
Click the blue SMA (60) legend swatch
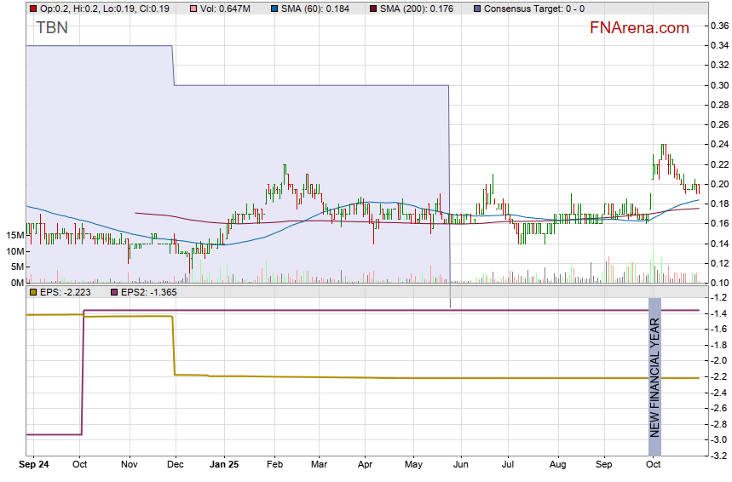coord(277,9)
